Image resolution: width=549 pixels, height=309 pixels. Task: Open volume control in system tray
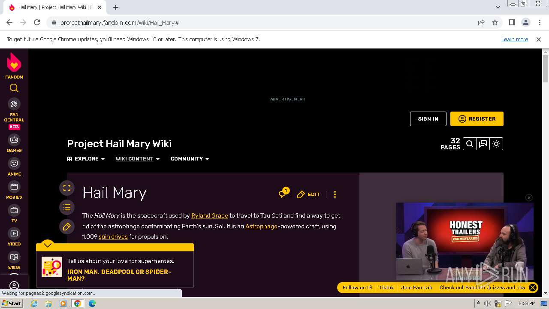[488, 303]
